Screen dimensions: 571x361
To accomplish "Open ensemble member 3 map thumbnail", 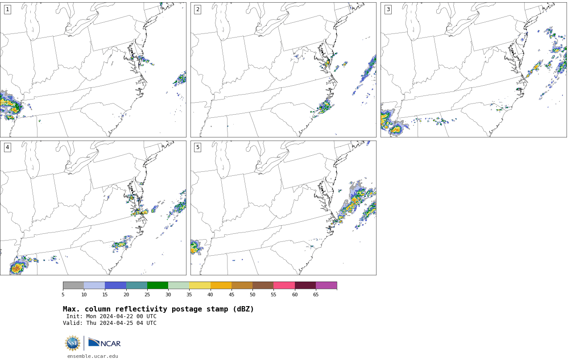I will (x=473, y=70).
